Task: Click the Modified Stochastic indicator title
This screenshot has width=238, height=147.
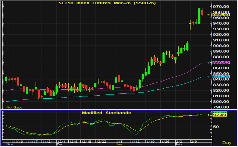Action: coord(107,113)
